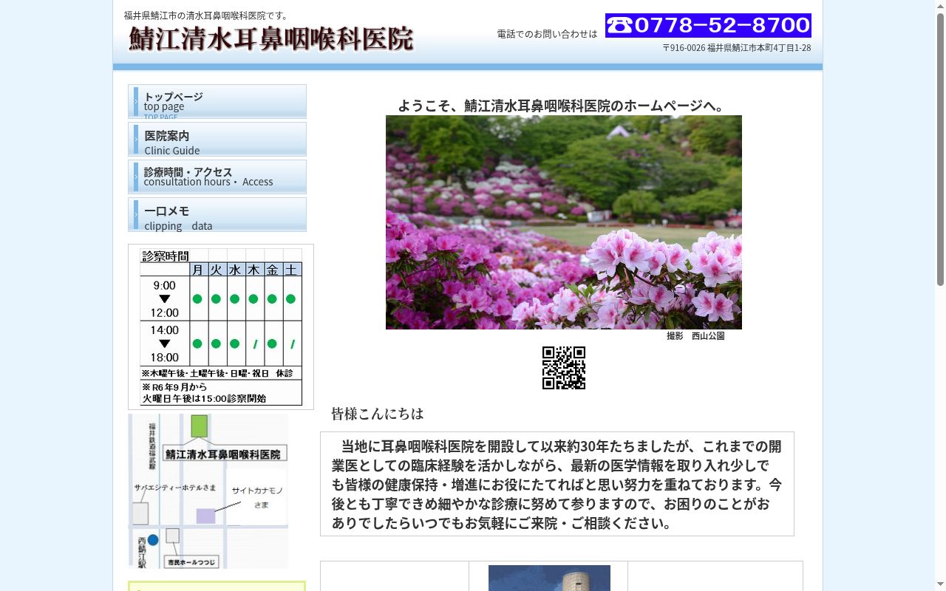Click the blue 西鯖江駅 station dot on the map
The height and width of the screenshot is (591, 946).
tap(153, 540)
